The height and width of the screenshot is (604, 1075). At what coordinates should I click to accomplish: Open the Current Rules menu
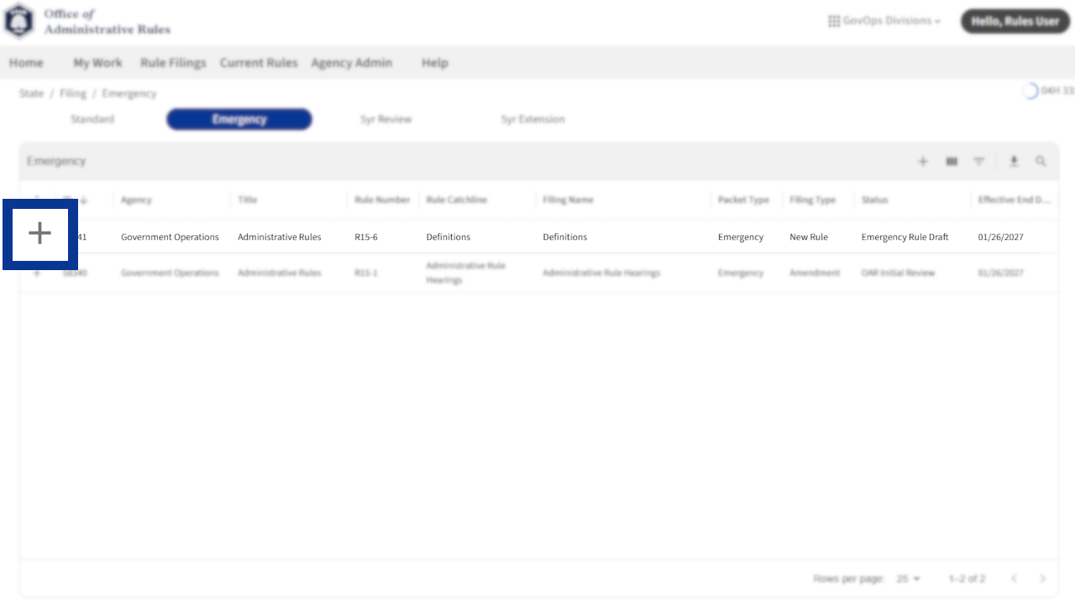(259, 63)
